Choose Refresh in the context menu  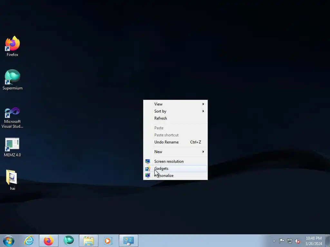[175, 118]
